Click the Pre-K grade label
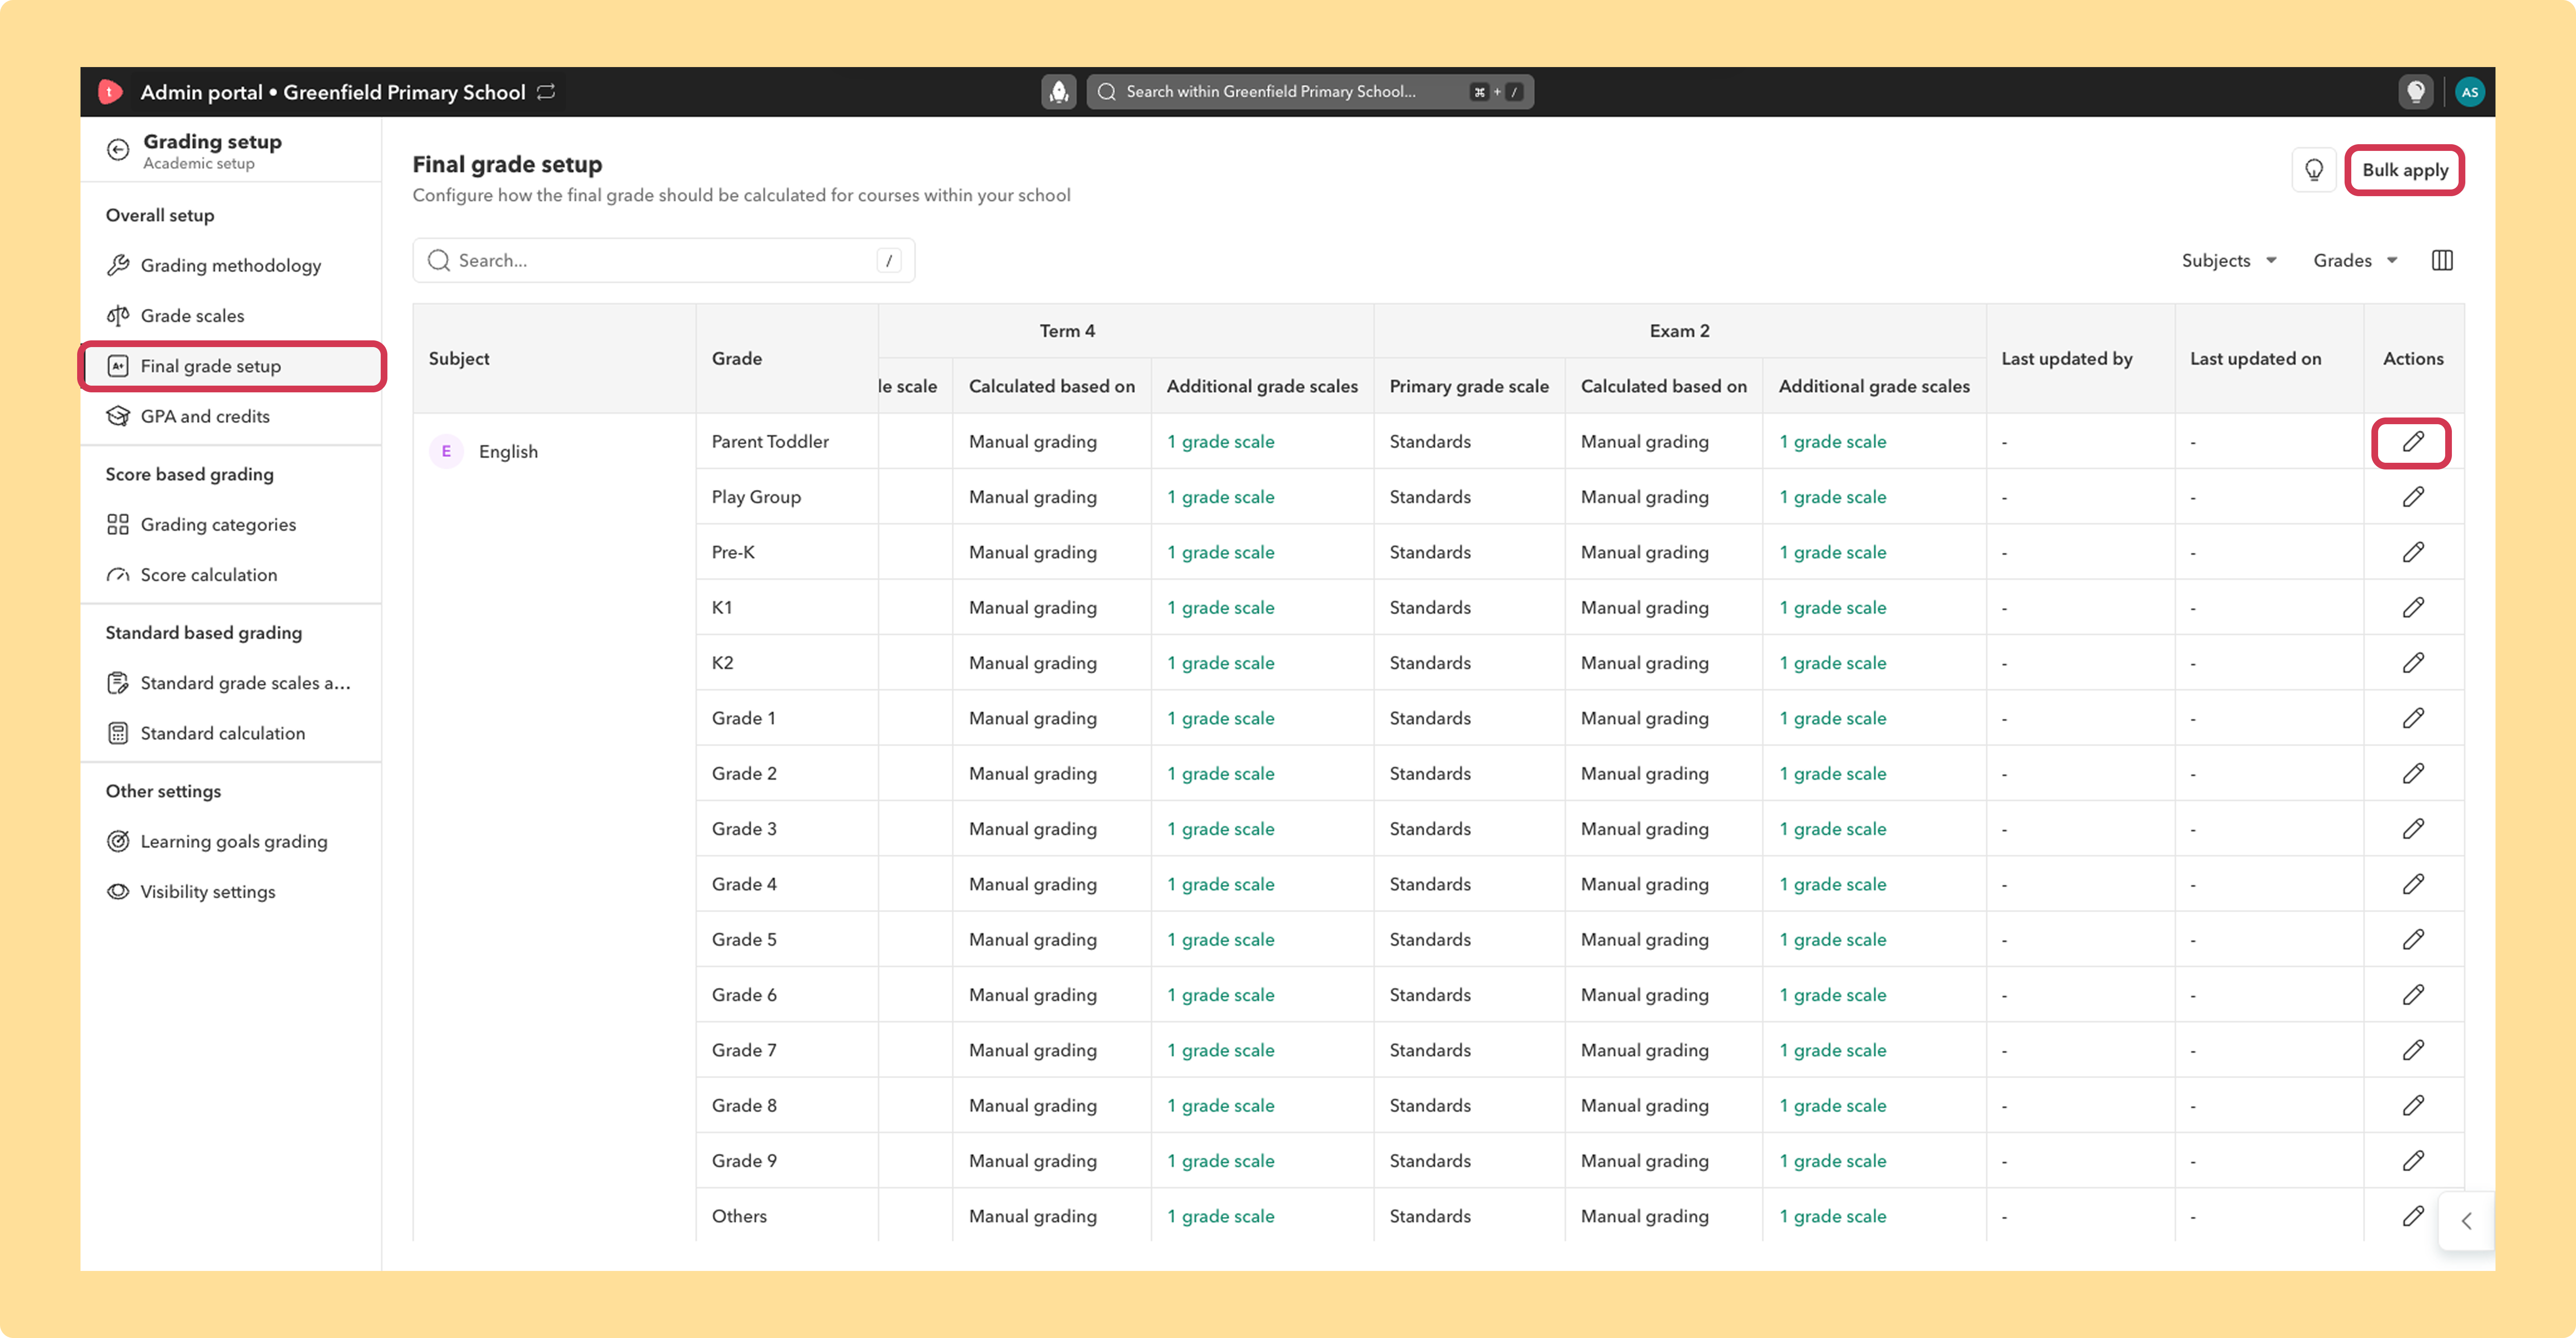Viewport: 2576px width, 1338px height. point(733,552)
